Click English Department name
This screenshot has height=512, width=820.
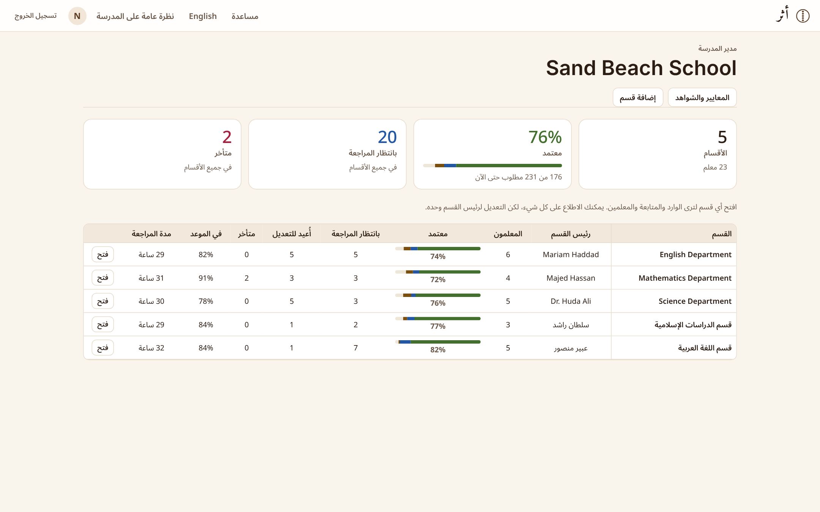[x=695, y=254]
